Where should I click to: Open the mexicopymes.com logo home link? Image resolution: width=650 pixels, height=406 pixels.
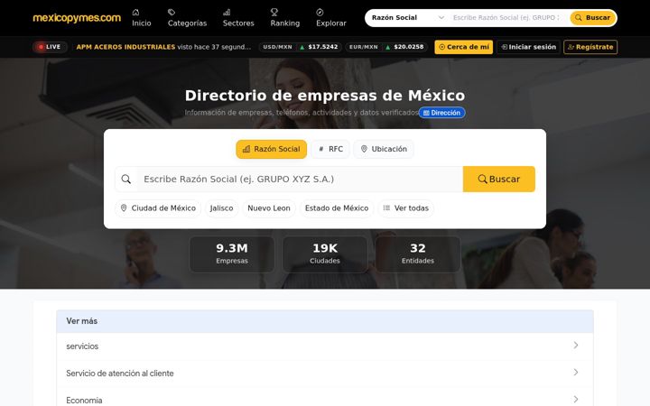[x=77, y=18]
